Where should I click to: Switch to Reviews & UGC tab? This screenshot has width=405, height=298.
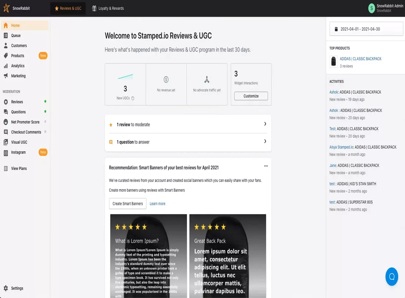point(68,8)
